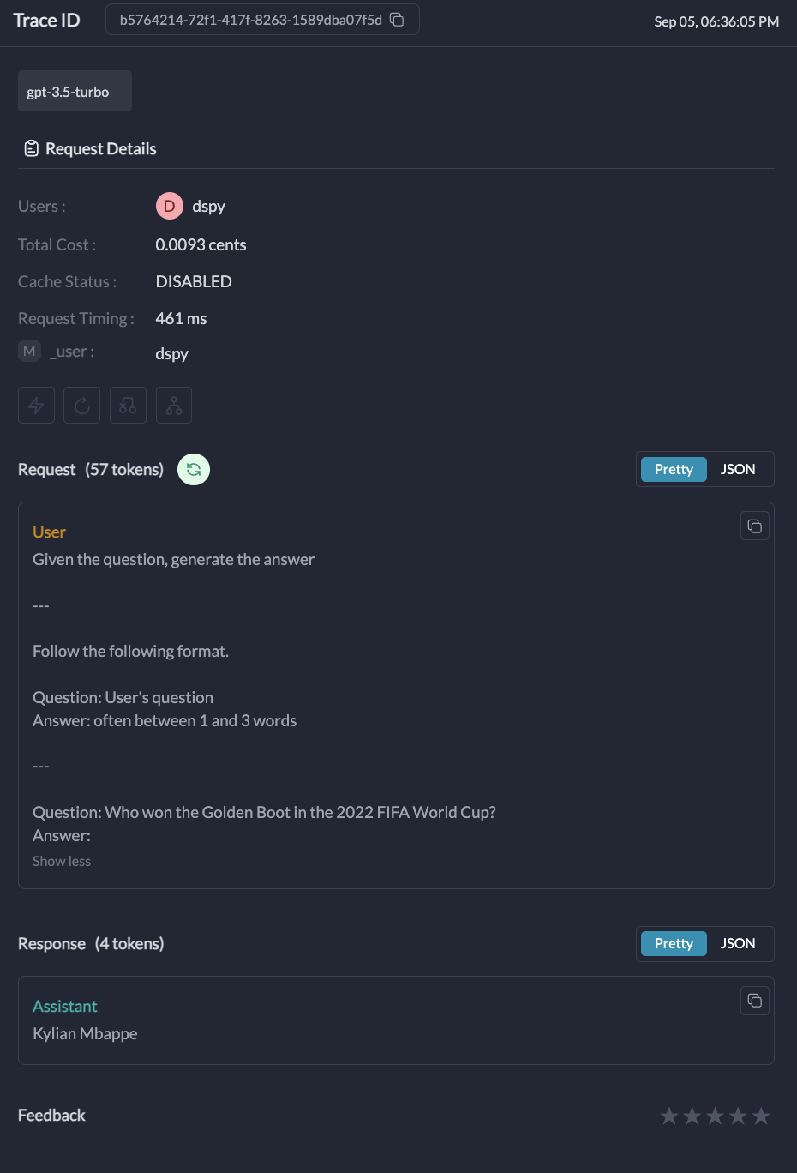797x1173 pixels.
Task: Toggle the Response view to JSON
Action: click(737, 943)
